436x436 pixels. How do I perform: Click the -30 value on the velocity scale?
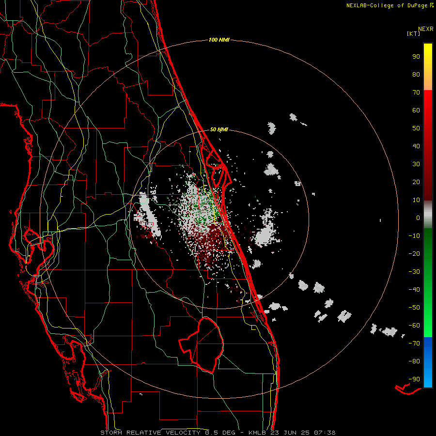coord(414,272)
